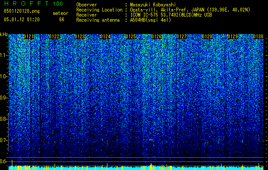Click time marker 0121
This screenshot has height=170, width=268.
coord(29,37)
